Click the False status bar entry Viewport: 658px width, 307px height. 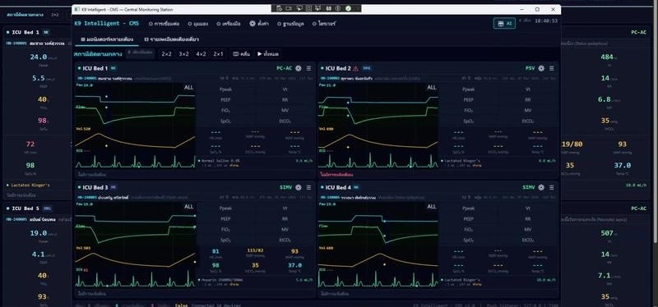[181, 305]
